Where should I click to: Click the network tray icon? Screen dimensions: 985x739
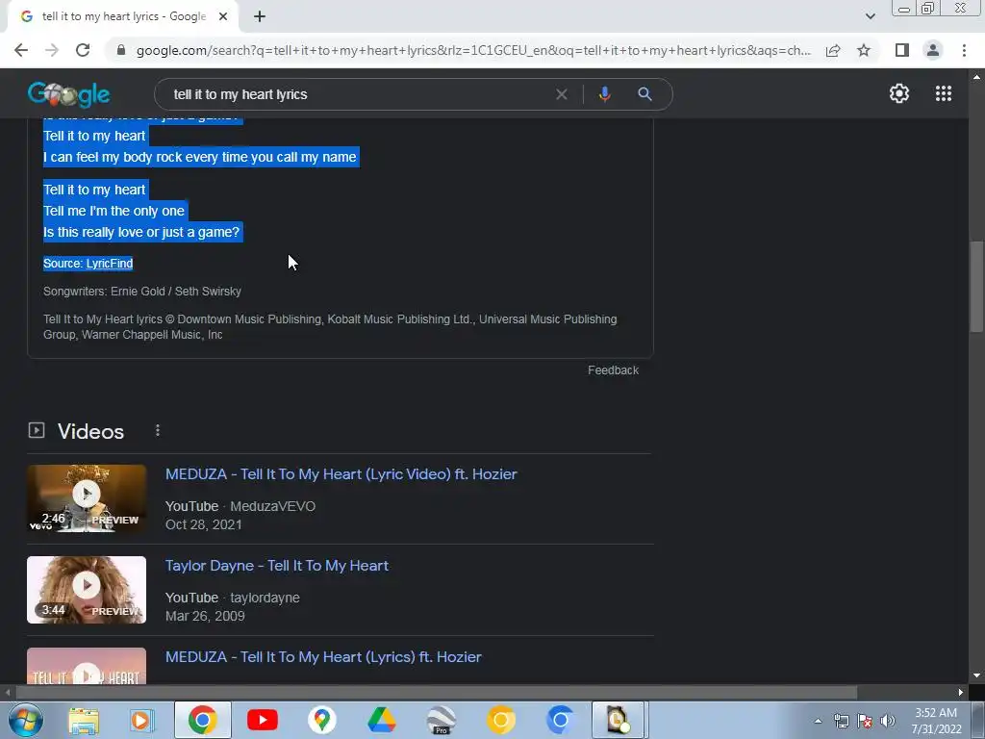coord(841,722)
